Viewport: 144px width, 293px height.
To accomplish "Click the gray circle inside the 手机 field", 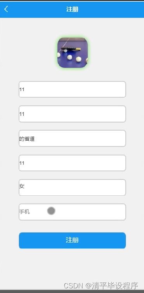I will pyautogui.click(x=51, y=211).
